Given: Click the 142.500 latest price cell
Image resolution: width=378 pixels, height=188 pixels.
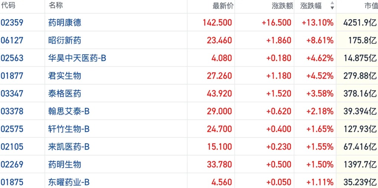Looking at the screenshot, I should [217, 23].
